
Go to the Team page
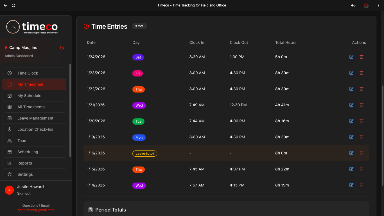click(x=34, y=141)
